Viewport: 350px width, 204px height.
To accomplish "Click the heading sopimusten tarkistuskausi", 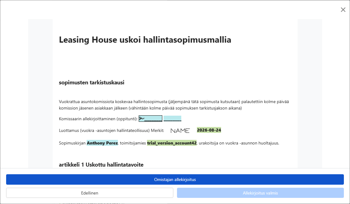I will click(92, 83).
